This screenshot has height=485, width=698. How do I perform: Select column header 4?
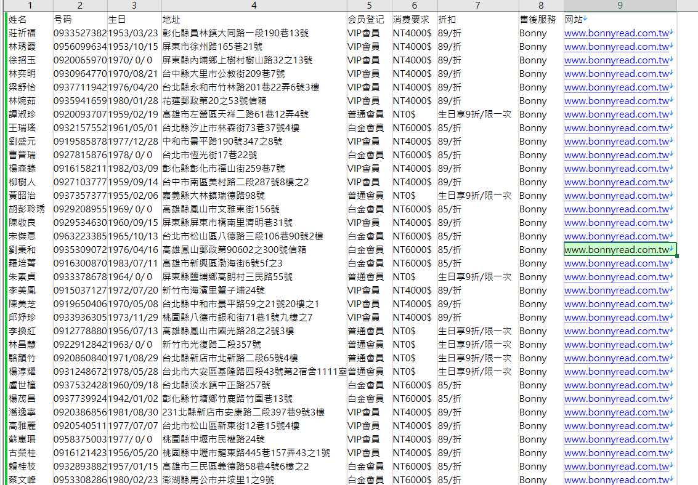(254, 6)
